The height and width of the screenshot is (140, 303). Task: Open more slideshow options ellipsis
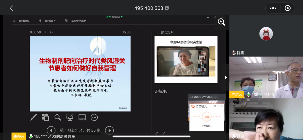pyautogui.click(x=94, y=117)
